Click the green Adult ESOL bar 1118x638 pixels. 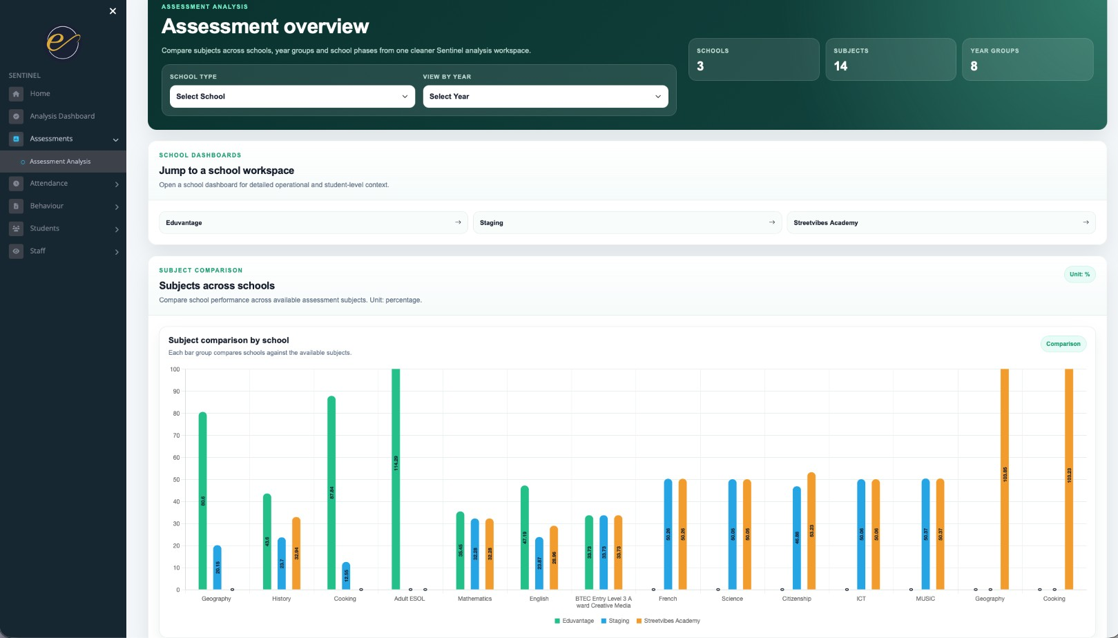click(396, 479)
